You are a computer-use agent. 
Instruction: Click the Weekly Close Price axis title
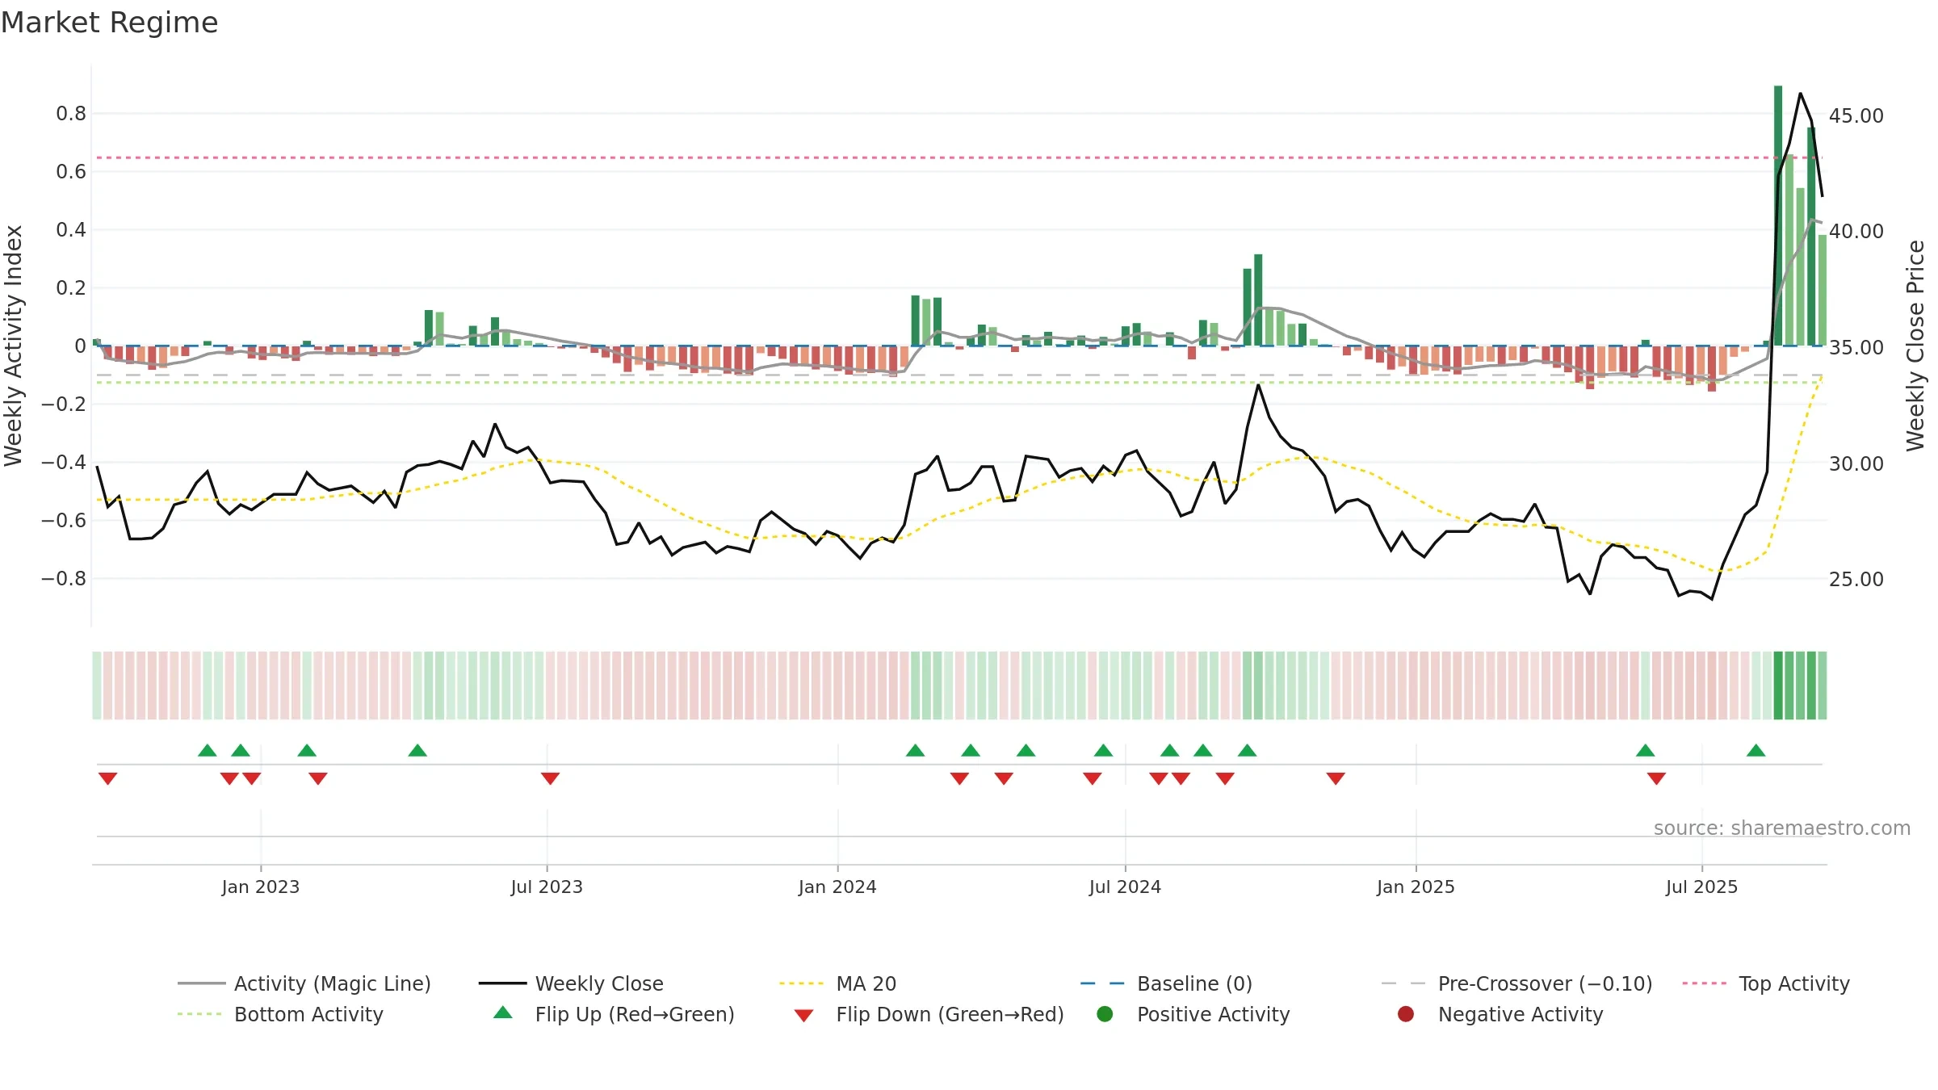click(1915, 346)
